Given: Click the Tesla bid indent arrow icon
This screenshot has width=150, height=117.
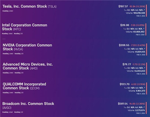Looking at the screenshot, I should (x=125, y=10).
